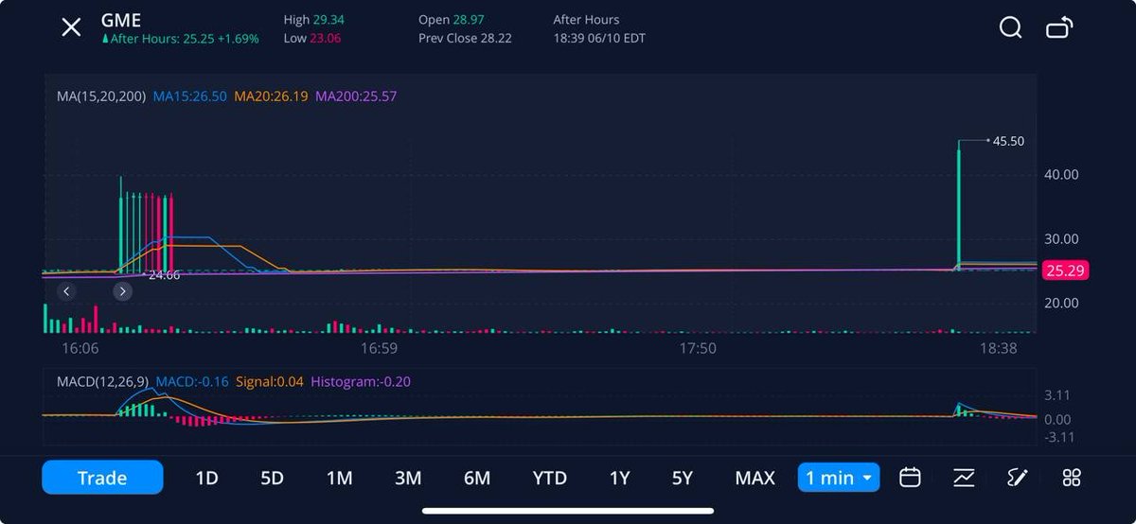Tap the GME ticker symbol title
Screen dimensions: 1136x524
(x=121, y=20)
